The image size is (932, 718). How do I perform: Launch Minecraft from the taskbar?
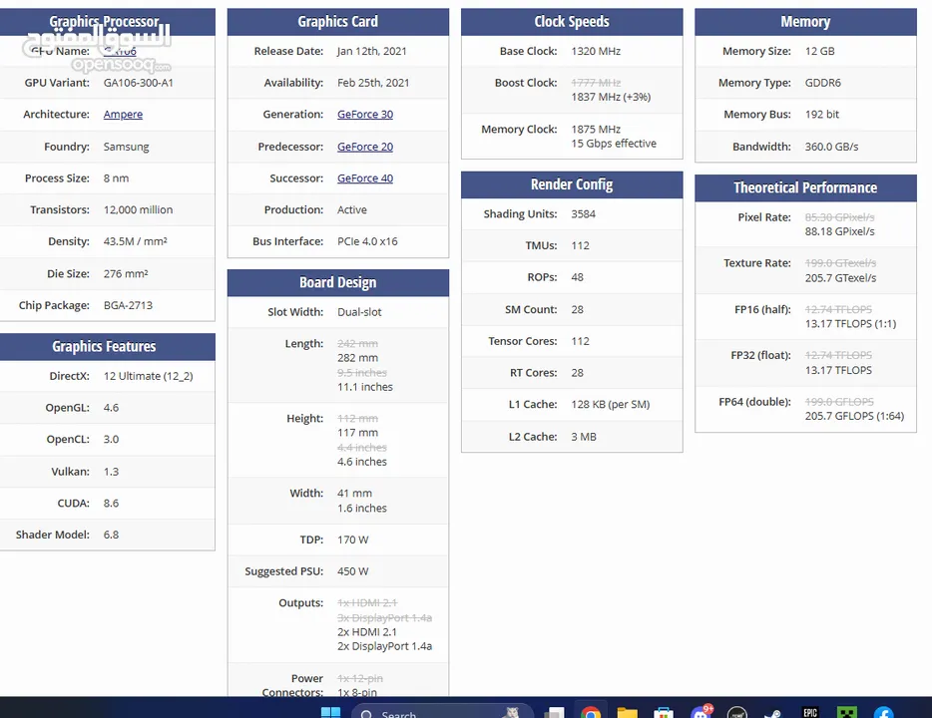coord(846,712)
